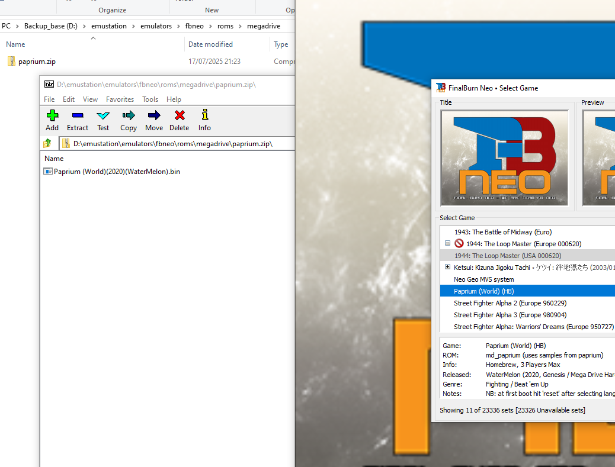Click the 7-Zip address path field

coord(178,143)
